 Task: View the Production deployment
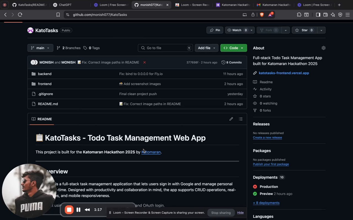269,187
